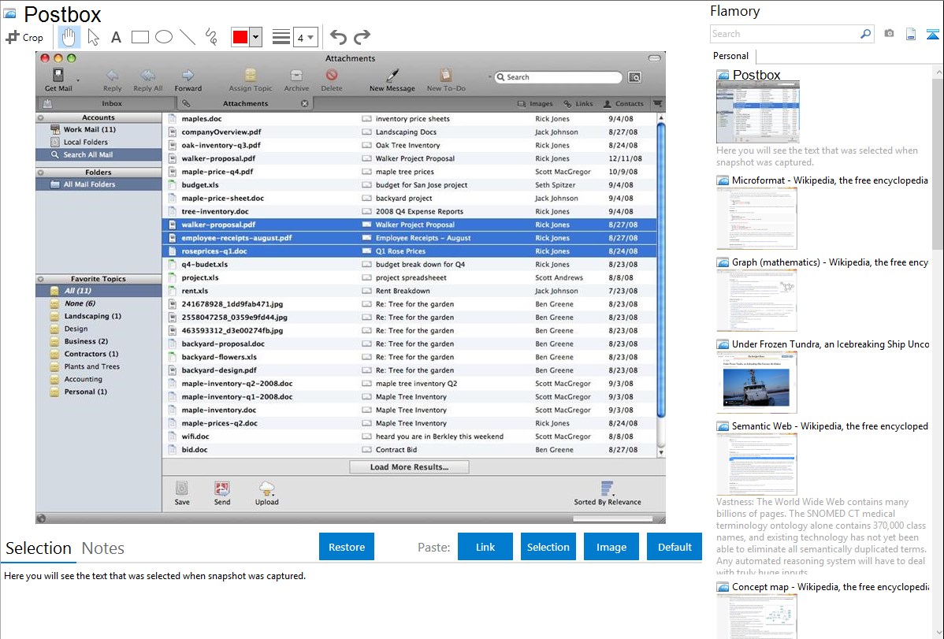Click the New To-Do toolbar icon
The width and height of the screenshot is (944, 639).
coord(445,76)
